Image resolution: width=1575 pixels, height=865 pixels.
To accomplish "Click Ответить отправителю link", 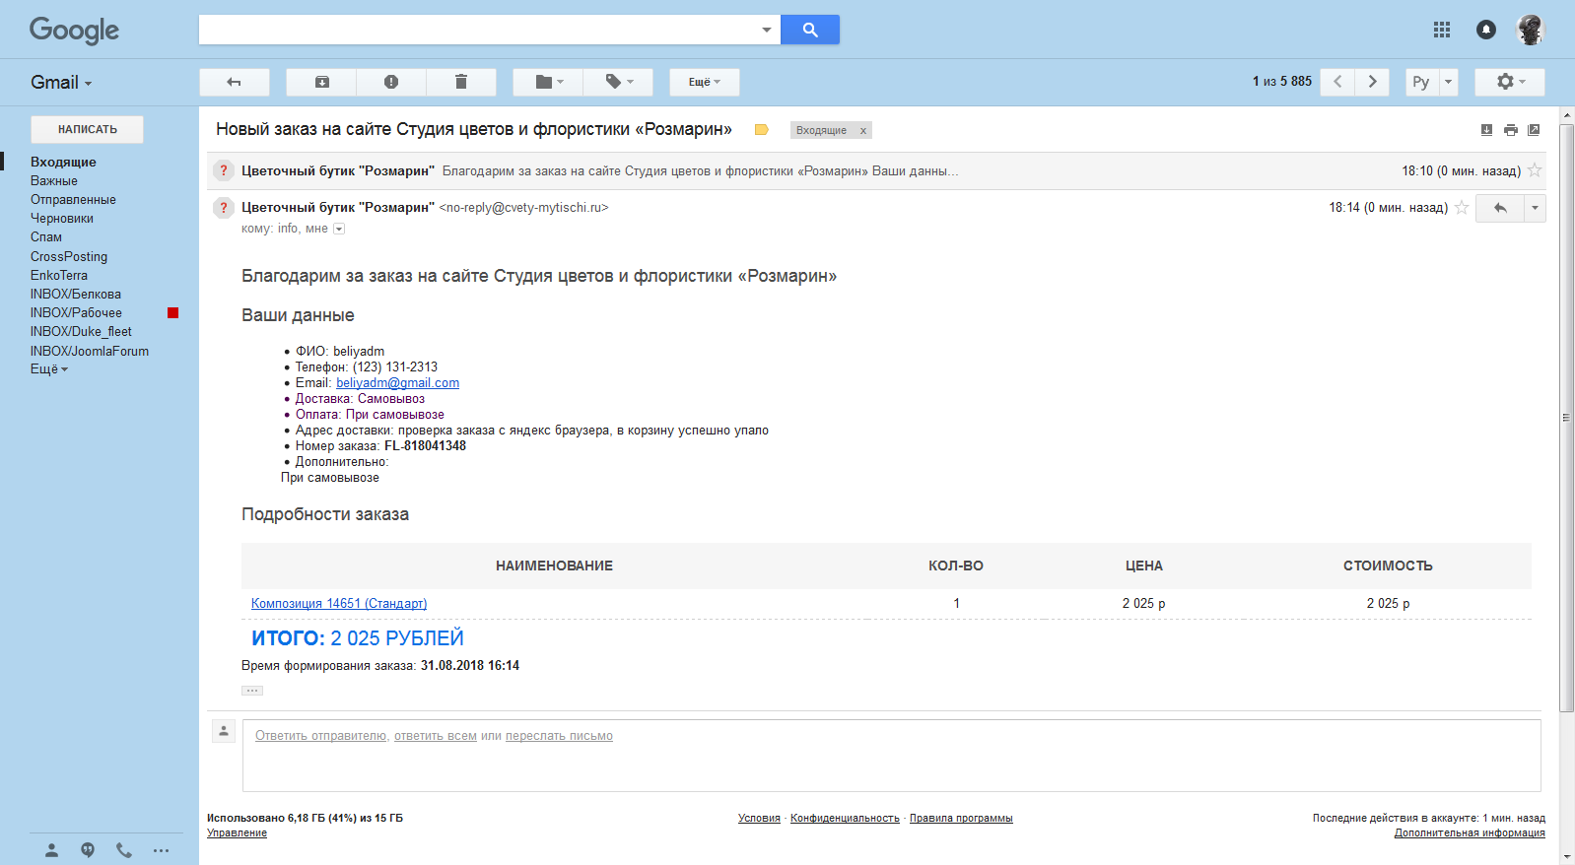I will [321, 736].
